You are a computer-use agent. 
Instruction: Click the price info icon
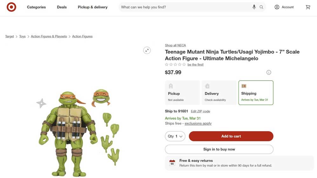[269, 72]
